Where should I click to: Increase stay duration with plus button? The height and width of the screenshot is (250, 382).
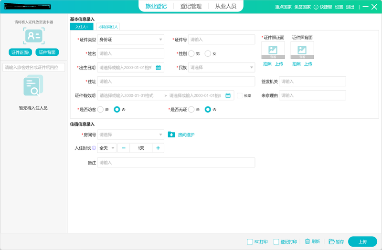(158, 148)
